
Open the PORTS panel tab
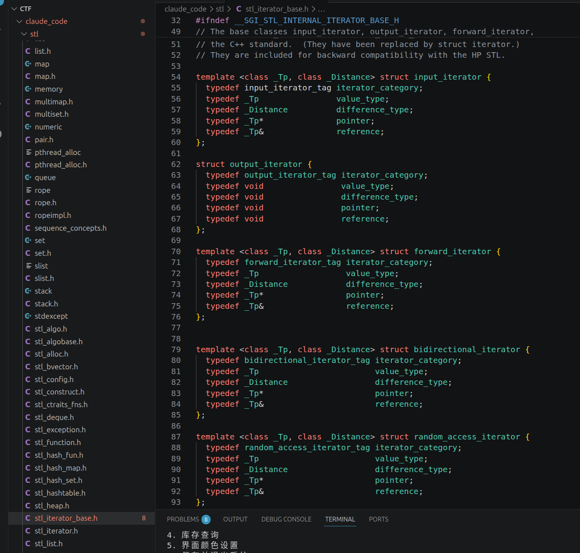pos(379,519)
